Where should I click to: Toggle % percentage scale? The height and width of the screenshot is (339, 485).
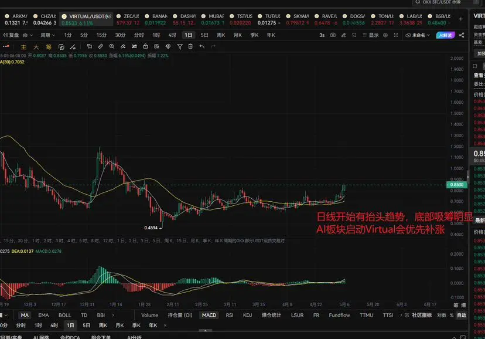452,315
